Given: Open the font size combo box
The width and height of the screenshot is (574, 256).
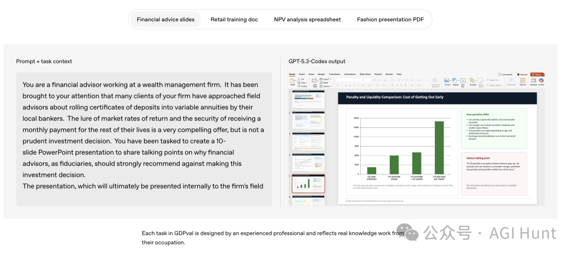Looking at the screenshot, I should [368, 80].
